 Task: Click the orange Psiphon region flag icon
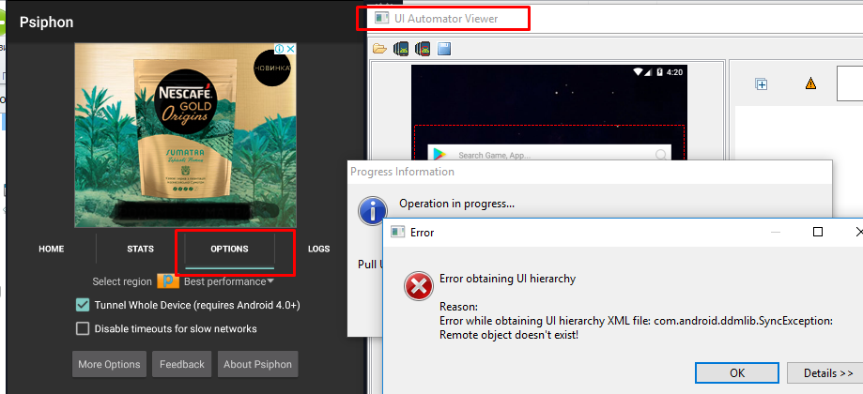pos(168,281)
